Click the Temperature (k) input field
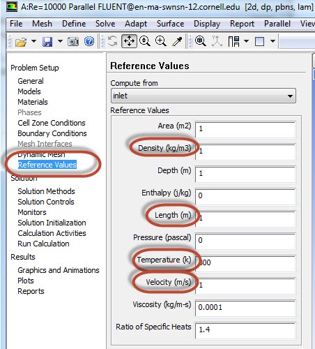This screenshot has width=315, height=349. point(245,263)
